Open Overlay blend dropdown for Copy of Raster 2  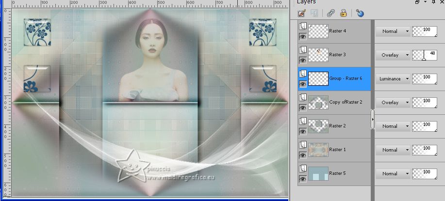tap(393, 103)
